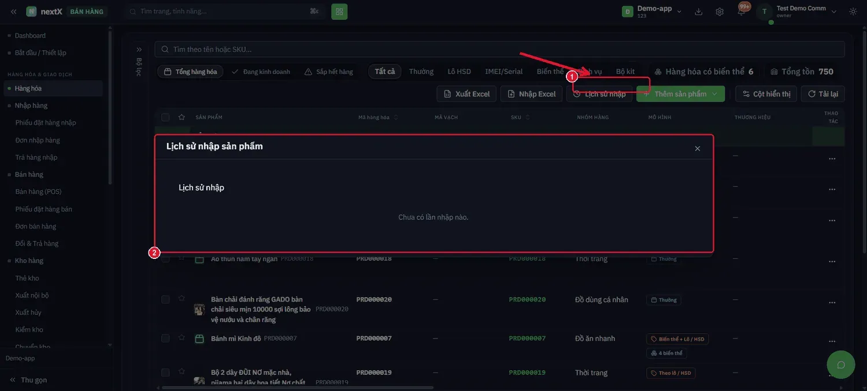Check the Bánh mì Kinh đô row checkbox

[x=165, y=339]
